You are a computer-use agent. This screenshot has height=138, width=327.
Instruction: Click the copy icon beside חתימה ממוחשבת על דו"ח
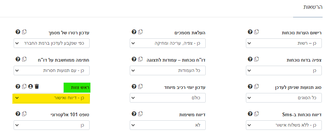(x=24, y=59)
